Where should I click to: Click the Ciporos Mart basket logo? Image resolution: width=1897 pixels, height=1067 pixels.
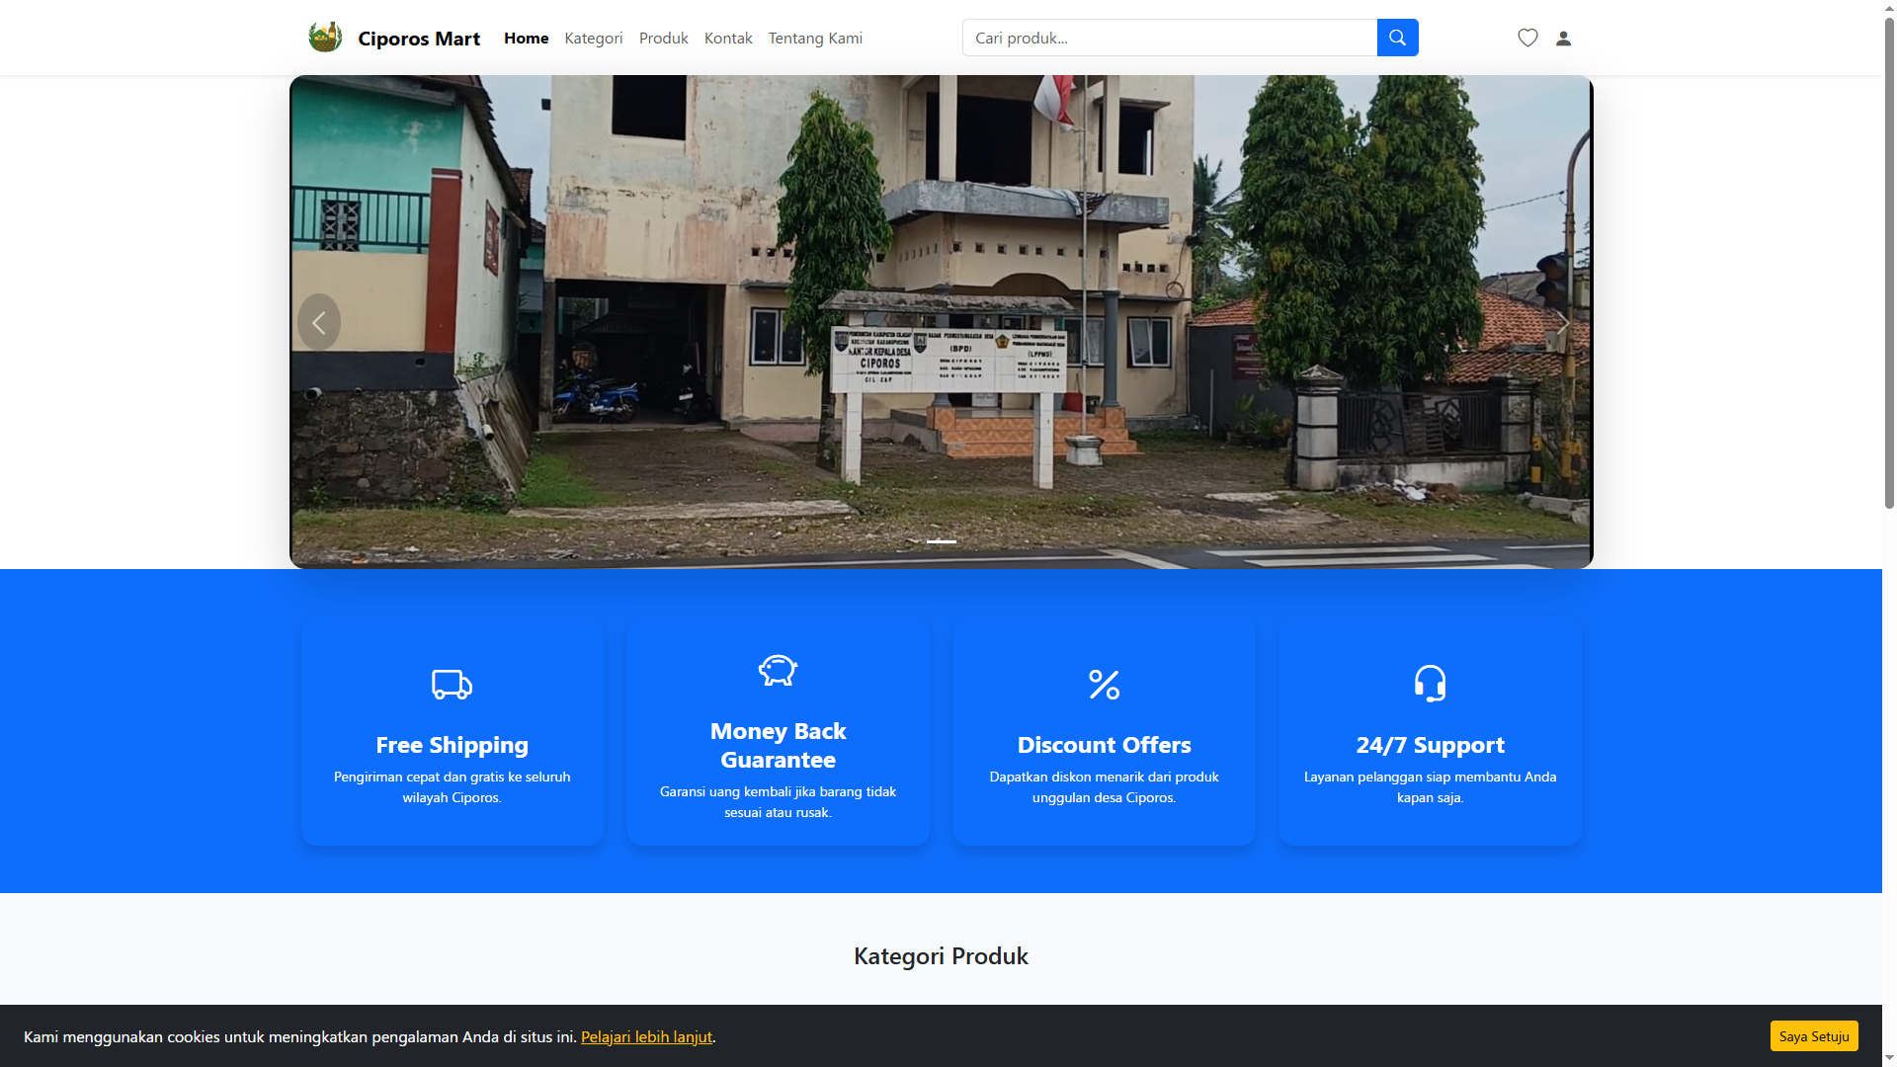(x=325, y=38)
